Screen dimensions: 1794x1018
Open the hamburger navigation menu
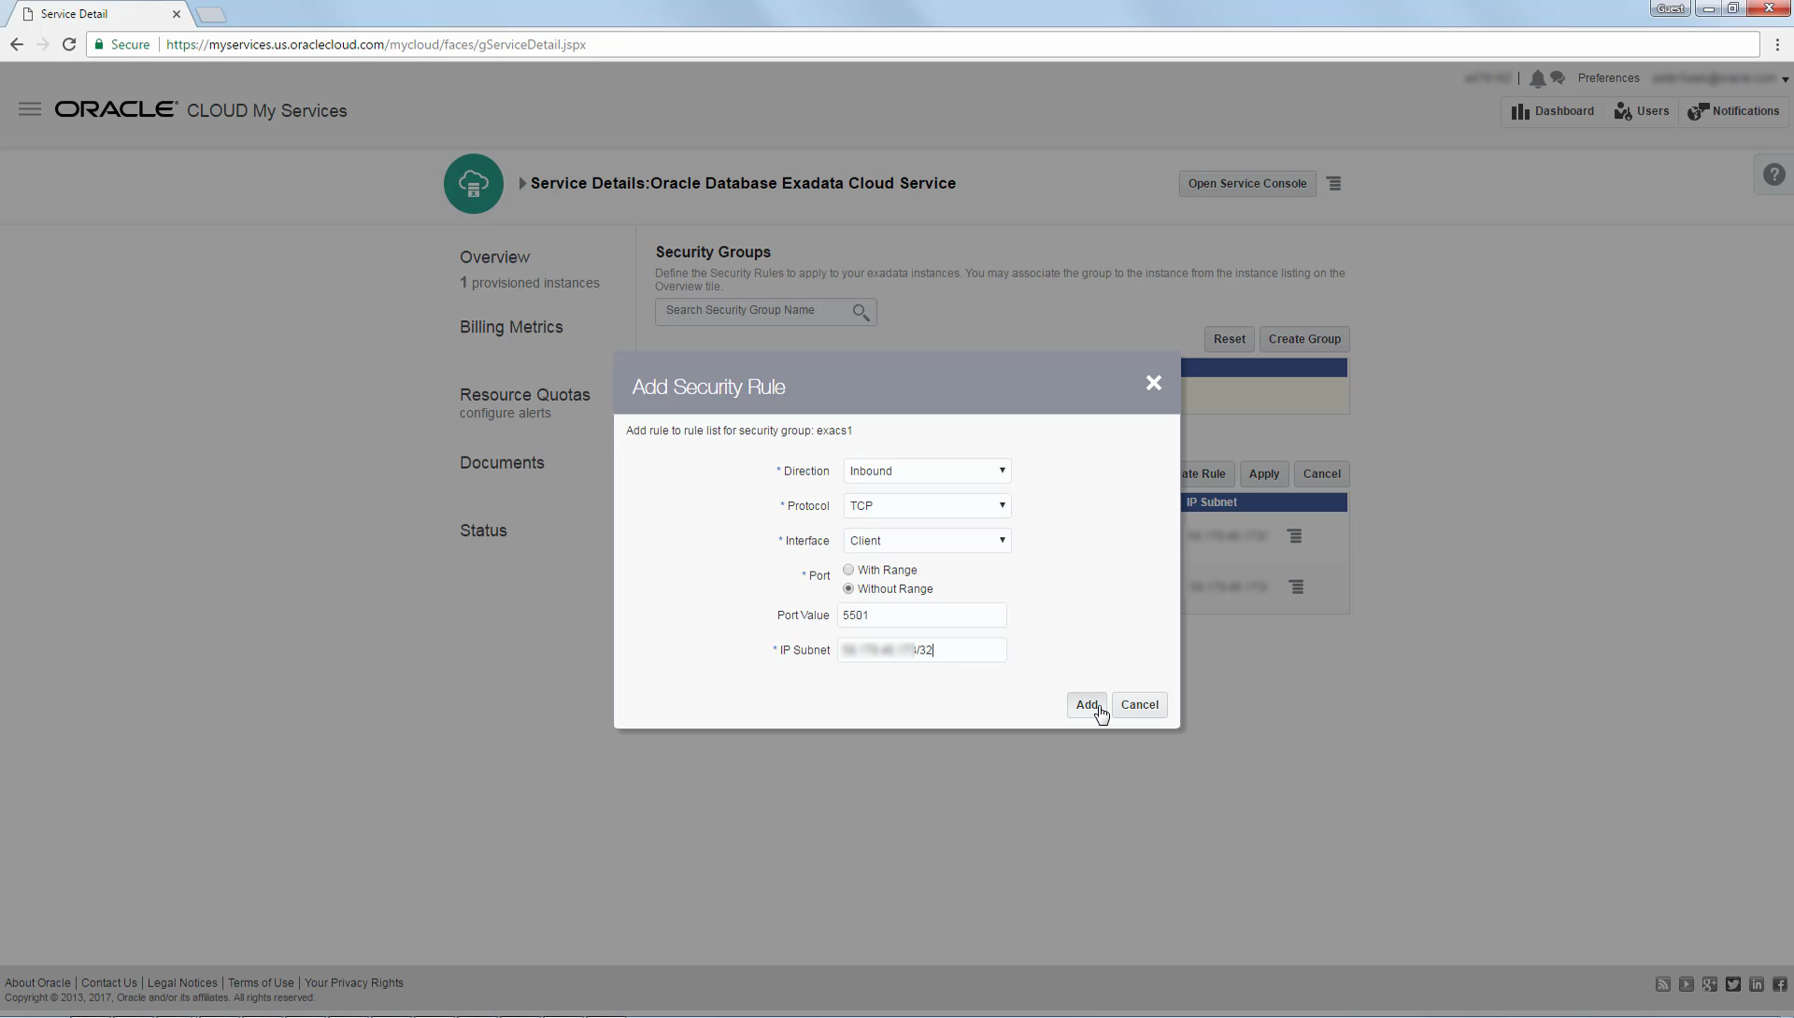point(30,109)
